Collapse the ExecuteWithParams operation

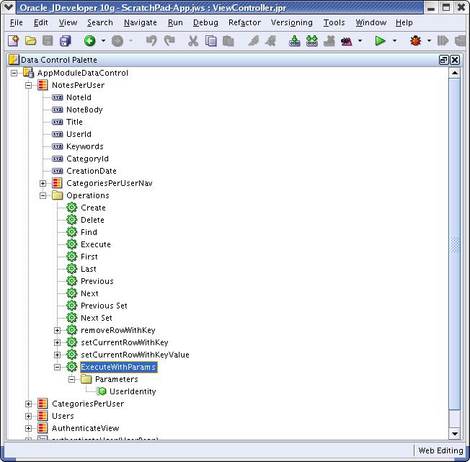click(x=57, y=367)
